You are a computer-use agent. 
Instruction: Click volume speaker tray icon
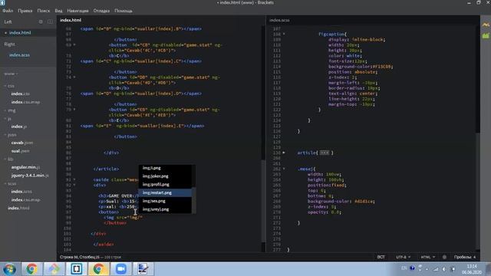point(444,269)
